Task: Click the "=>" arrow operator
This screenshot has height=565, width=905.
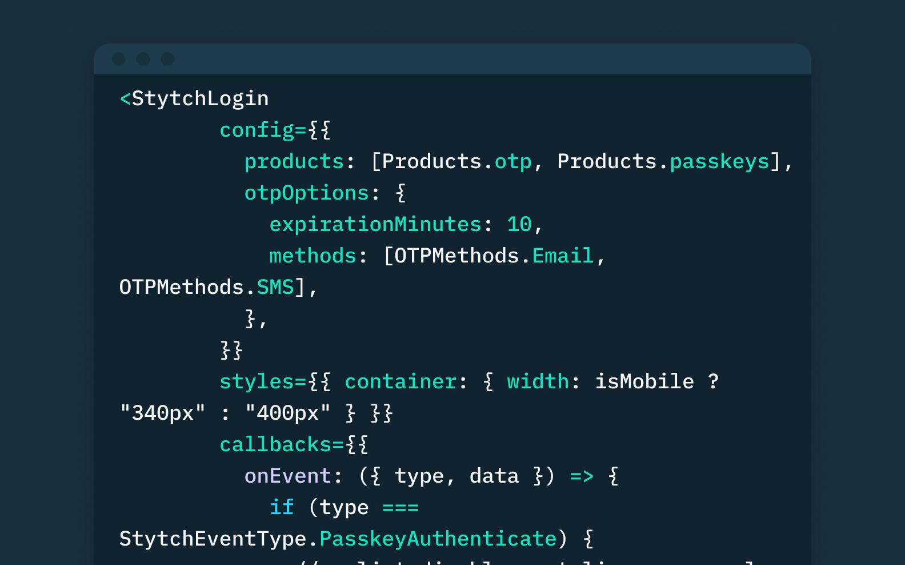Action: [582, 476]
